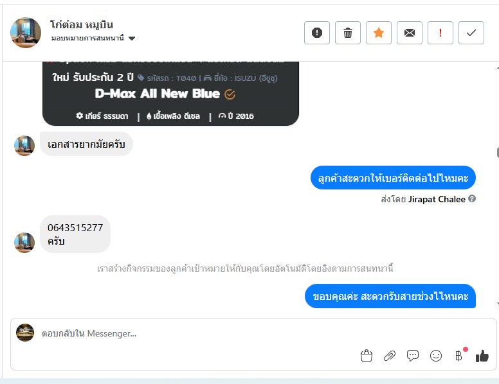Open saved replies speech bubble icon

click(x=413, y=355)
